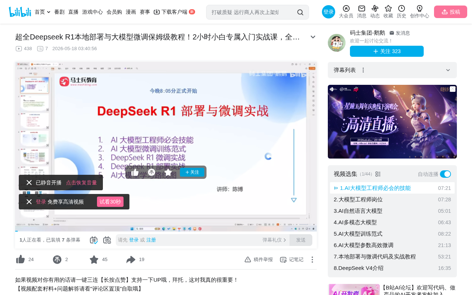Open 赛事 in the top navigation
The image size is (472, 295).
tap(145, 12)
